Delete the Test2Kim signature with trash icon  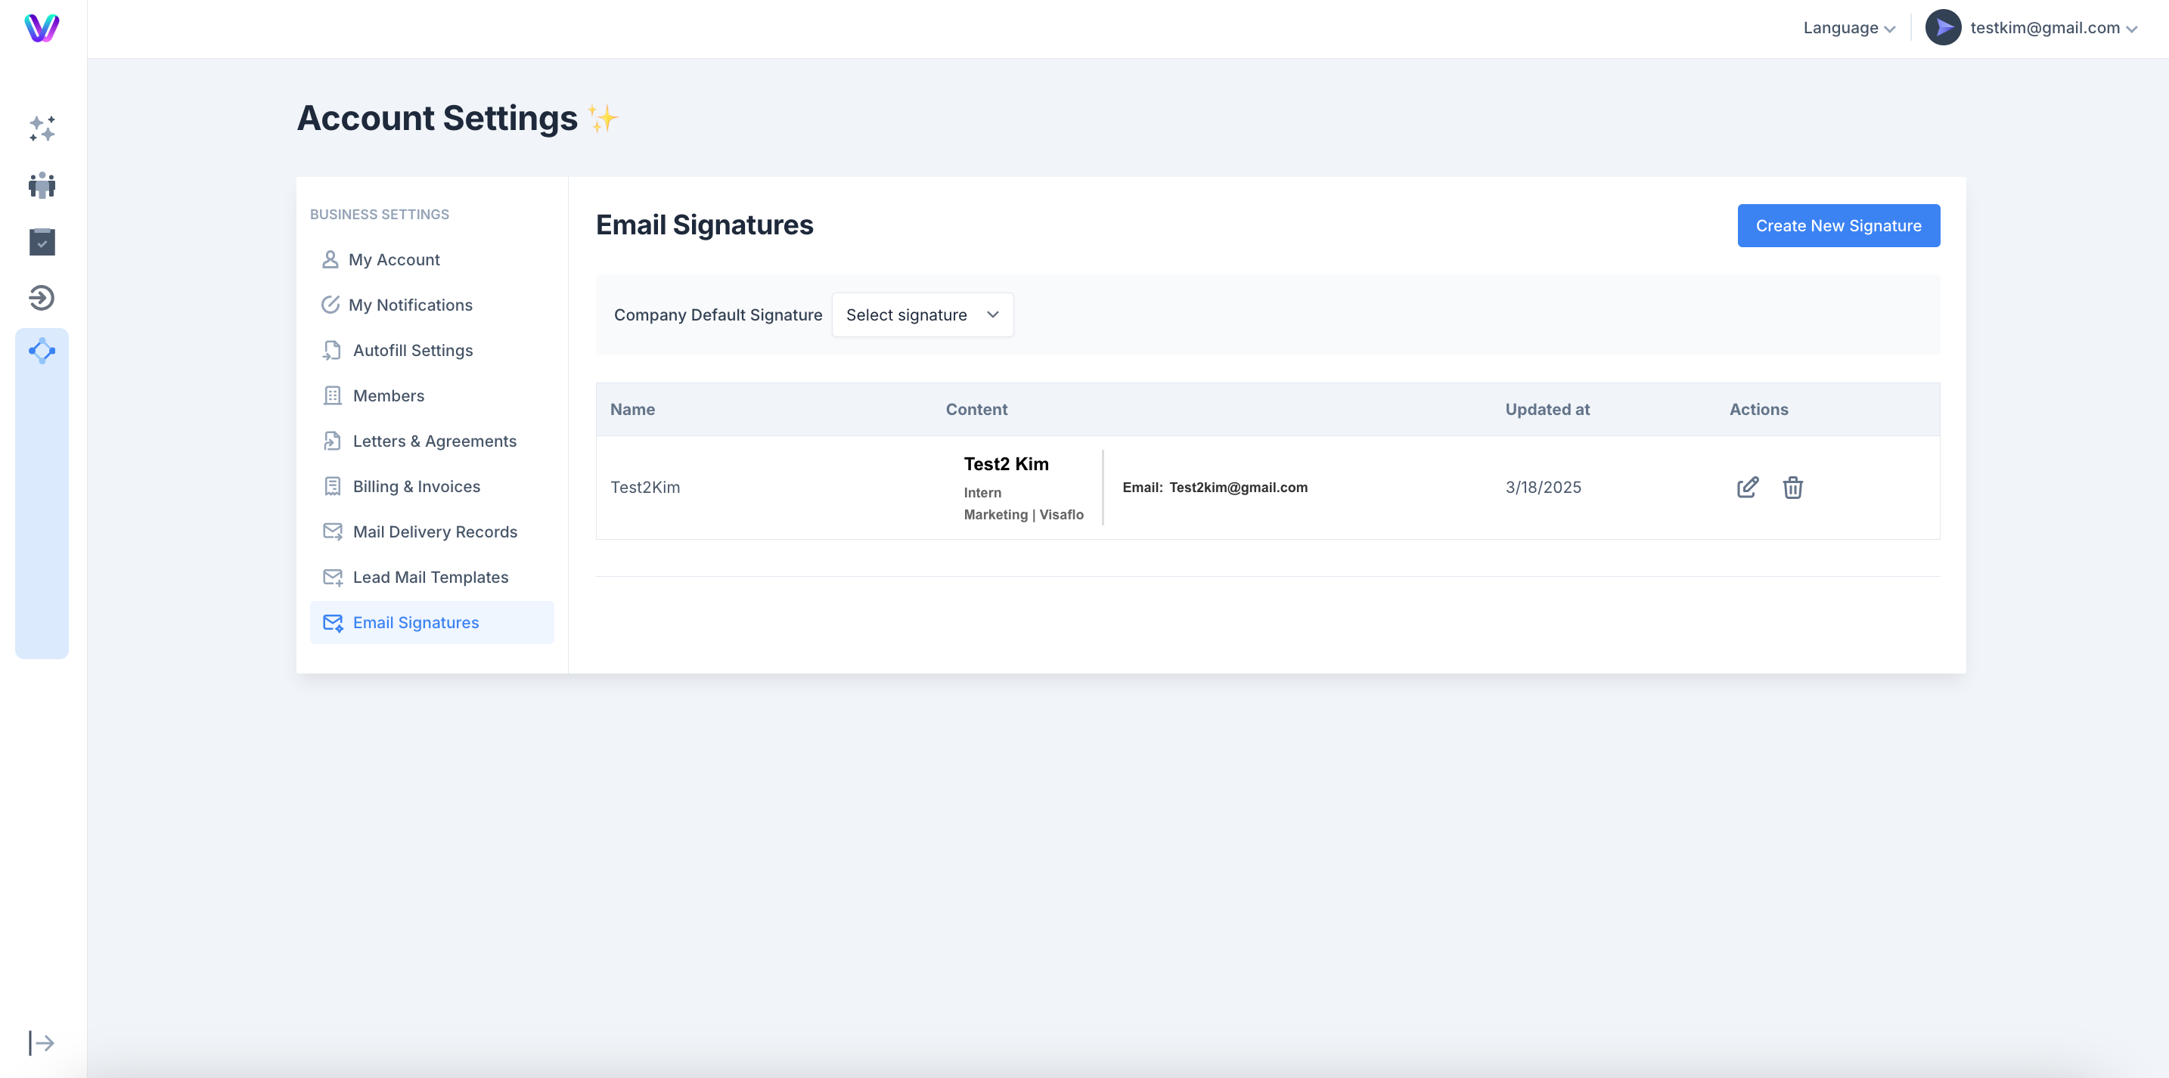tap(1792, 488)
